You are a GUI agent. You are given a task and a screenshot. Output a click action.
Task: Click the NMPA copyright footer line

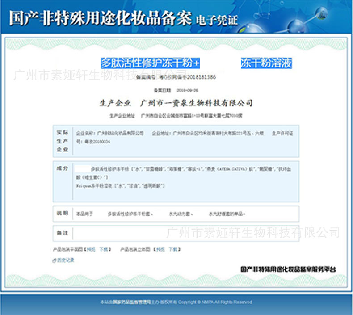(176, 302)
